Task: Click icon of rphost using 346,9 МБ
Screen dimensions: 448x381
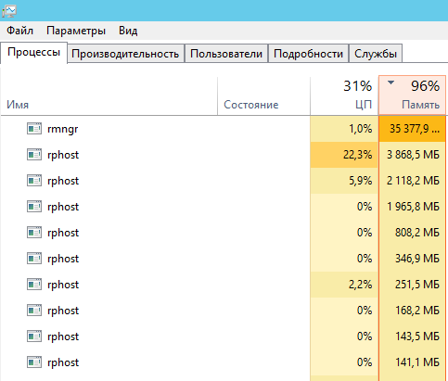Action: click(x=34, y=259)
